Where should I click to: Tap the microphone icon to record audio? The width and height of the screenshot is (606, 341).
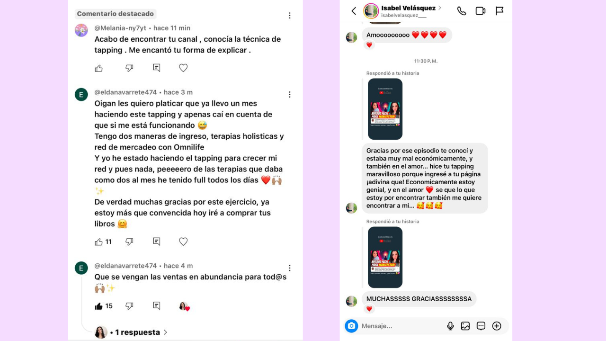450,326
